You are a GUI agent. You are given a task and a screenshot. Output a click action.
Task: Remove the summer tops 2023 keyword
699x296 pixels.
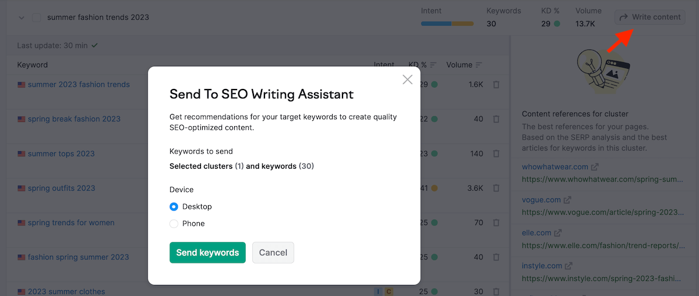[496, 154]
